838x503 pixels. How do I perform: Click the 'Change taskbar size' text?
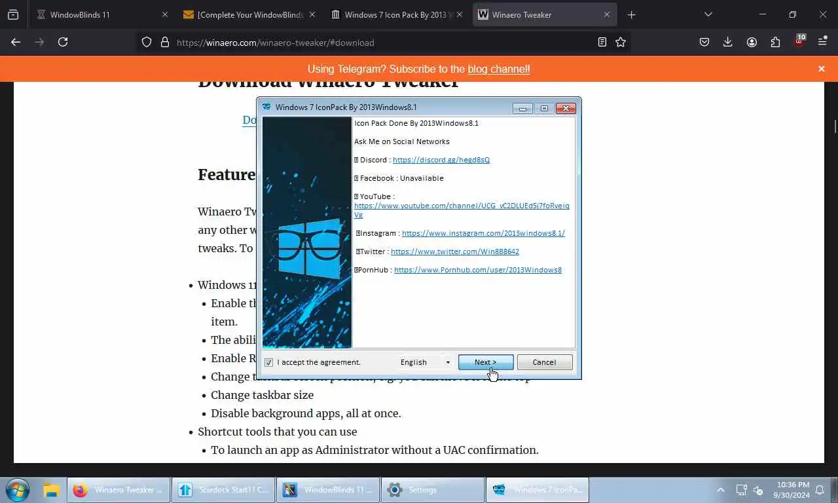pos(262,395)
